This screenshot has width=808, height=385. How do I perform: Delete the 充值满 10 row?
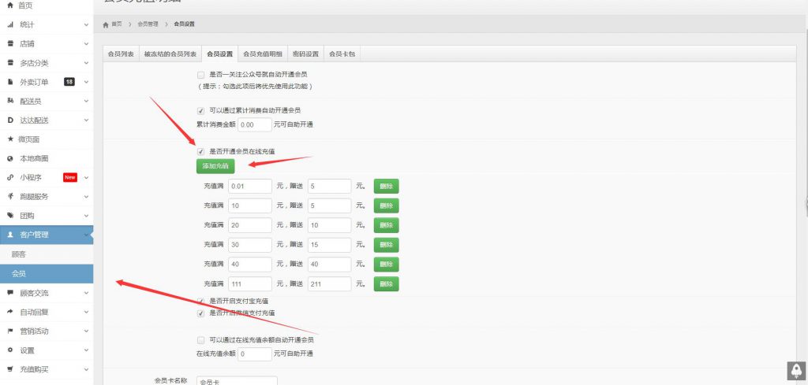pyautogui.click(x=386, y=205)
